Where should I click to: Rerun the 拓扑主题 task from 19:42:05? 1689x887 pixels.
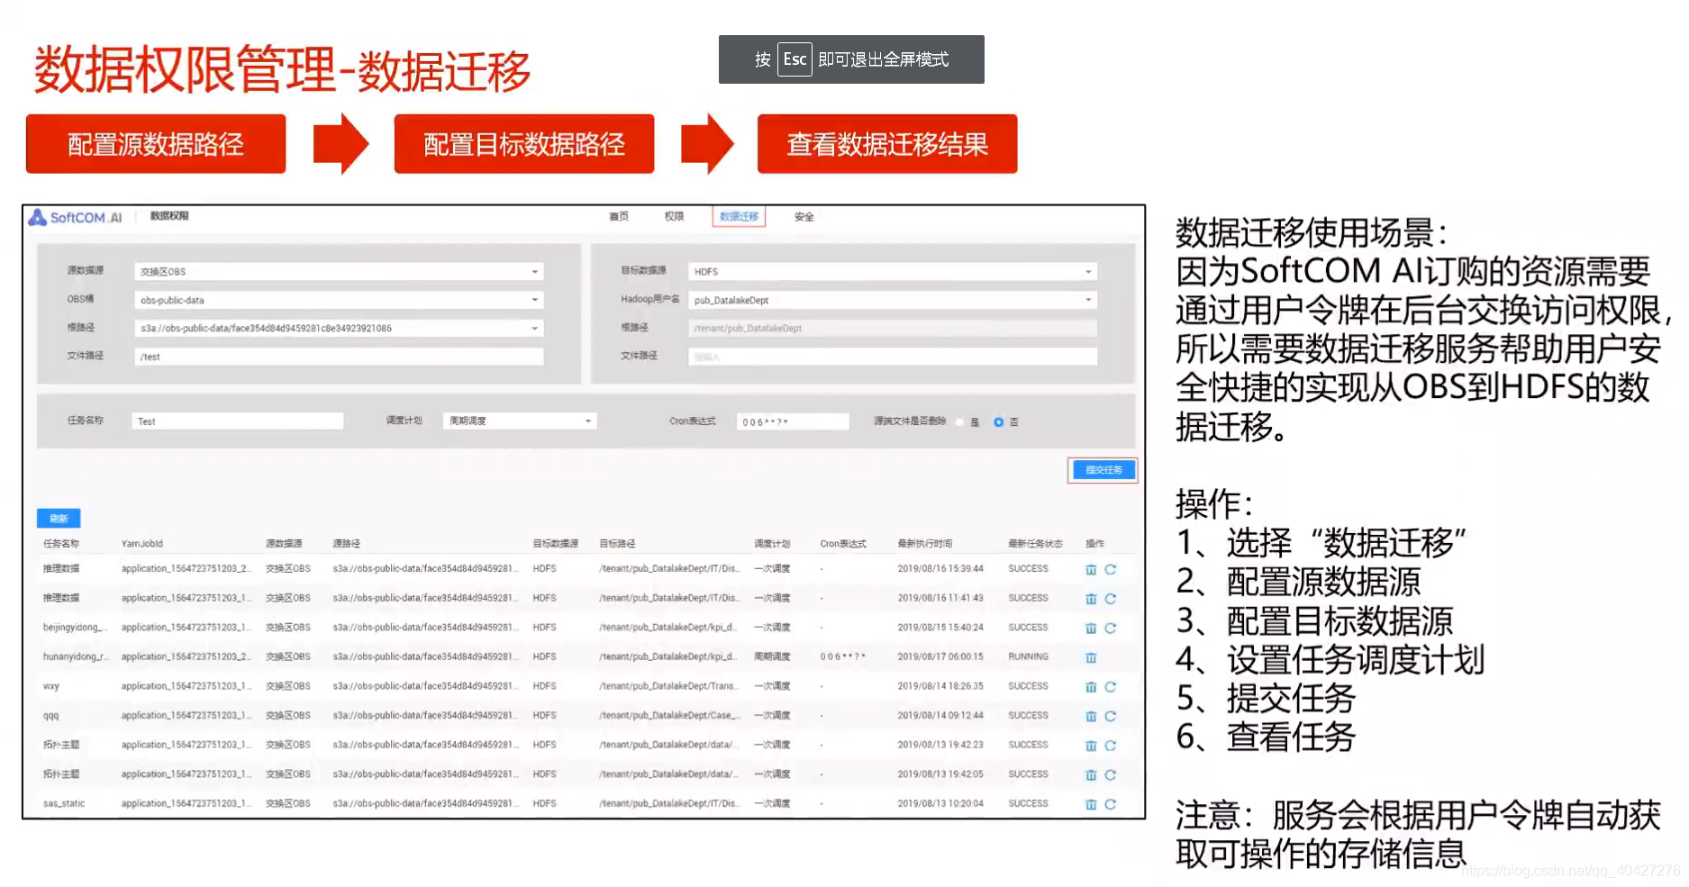click(1111, 774)
